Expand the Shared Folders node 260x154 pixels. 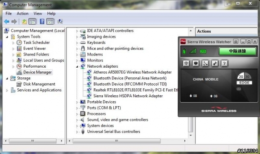click(13, 55)
